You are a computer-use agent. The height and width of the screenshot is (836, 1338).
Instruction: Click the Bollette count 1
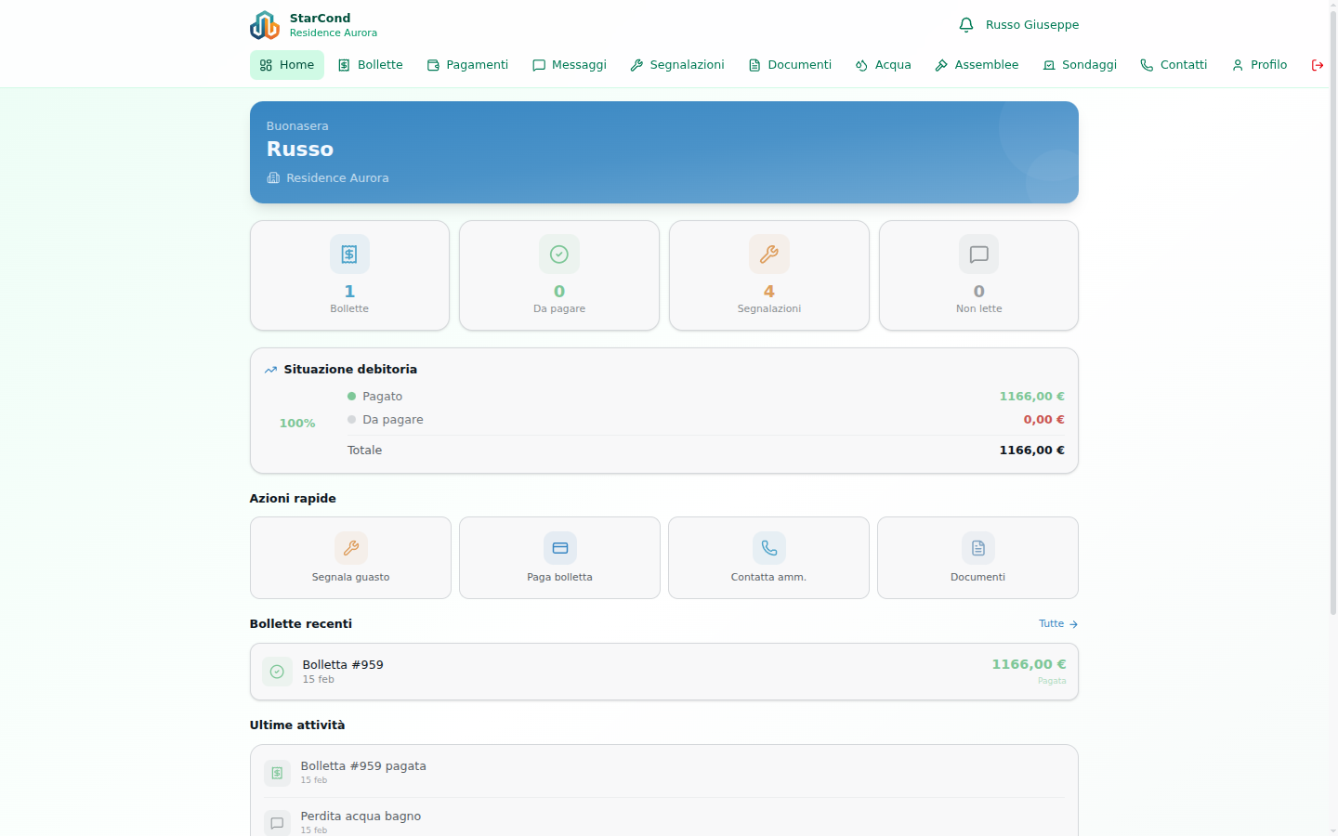(349, 292)
